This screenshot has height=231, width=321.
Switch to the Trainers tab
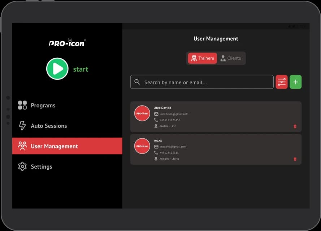202,58
